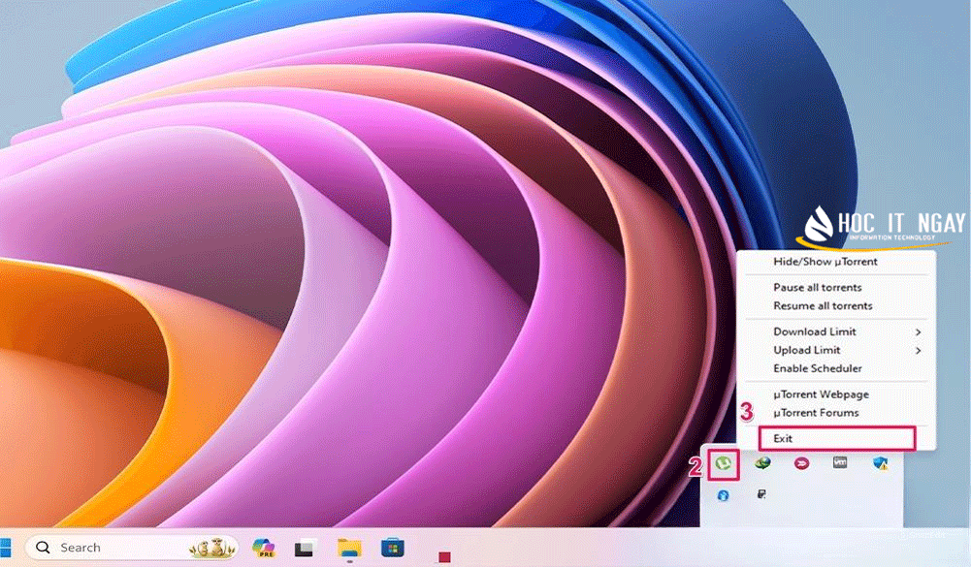
Task: Open the Windows Start button
Action: 5,548
